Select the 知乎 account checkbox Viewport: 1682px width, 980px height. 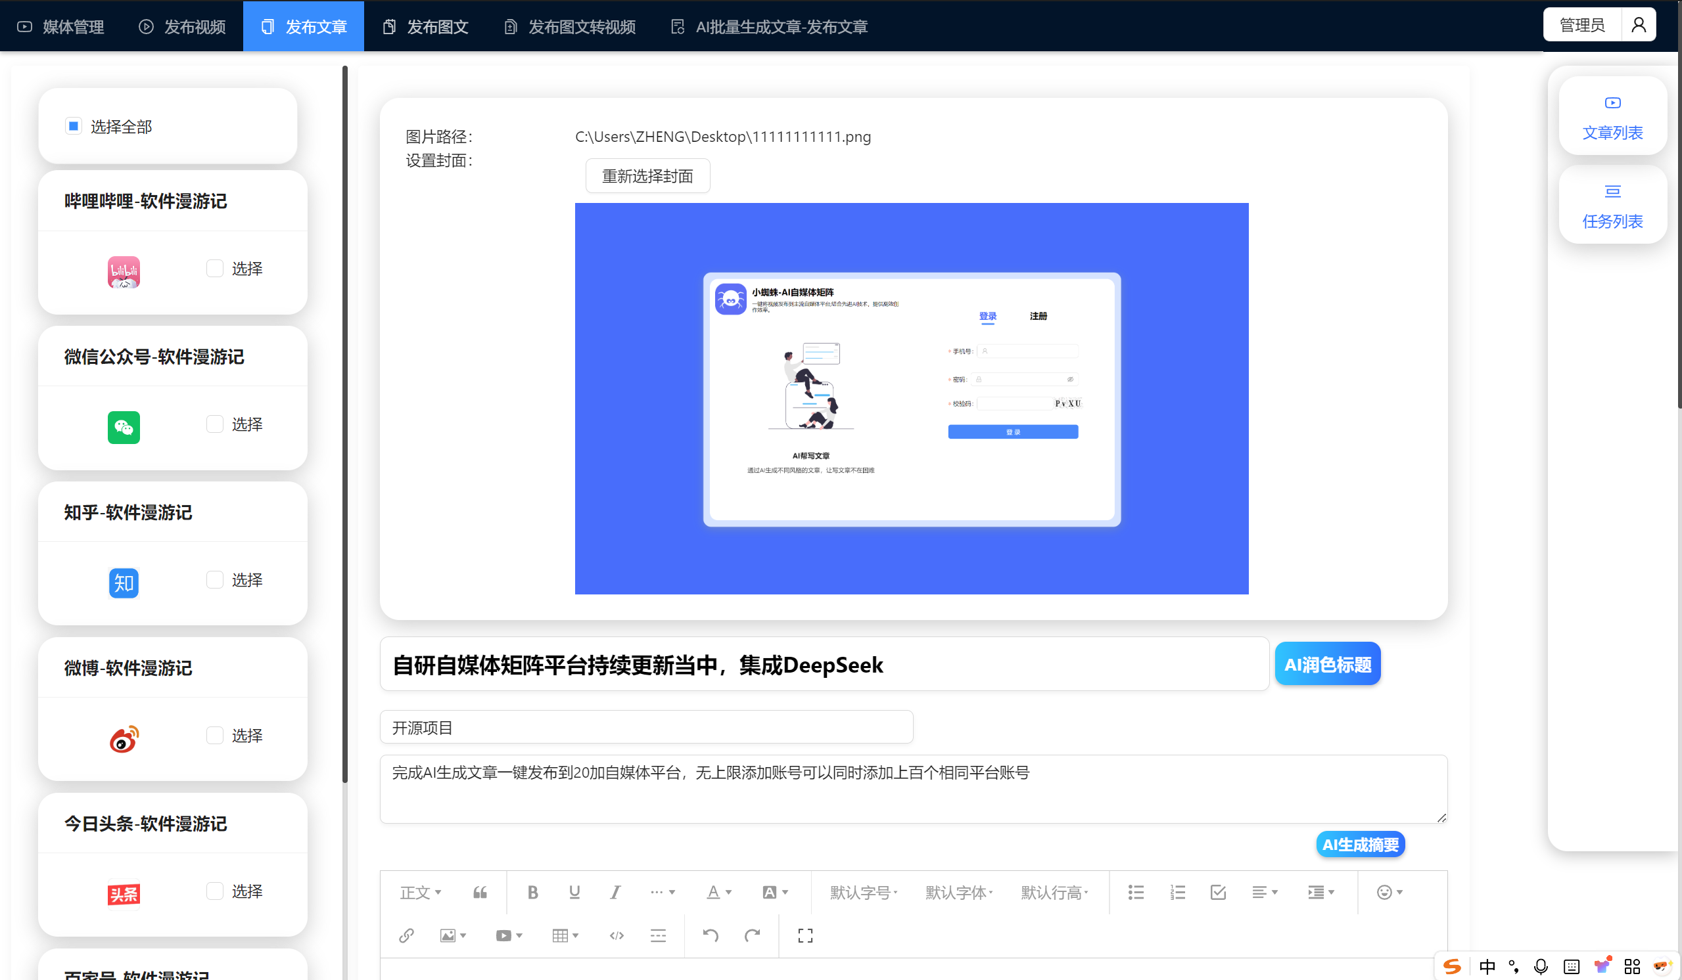pos(214,580)
